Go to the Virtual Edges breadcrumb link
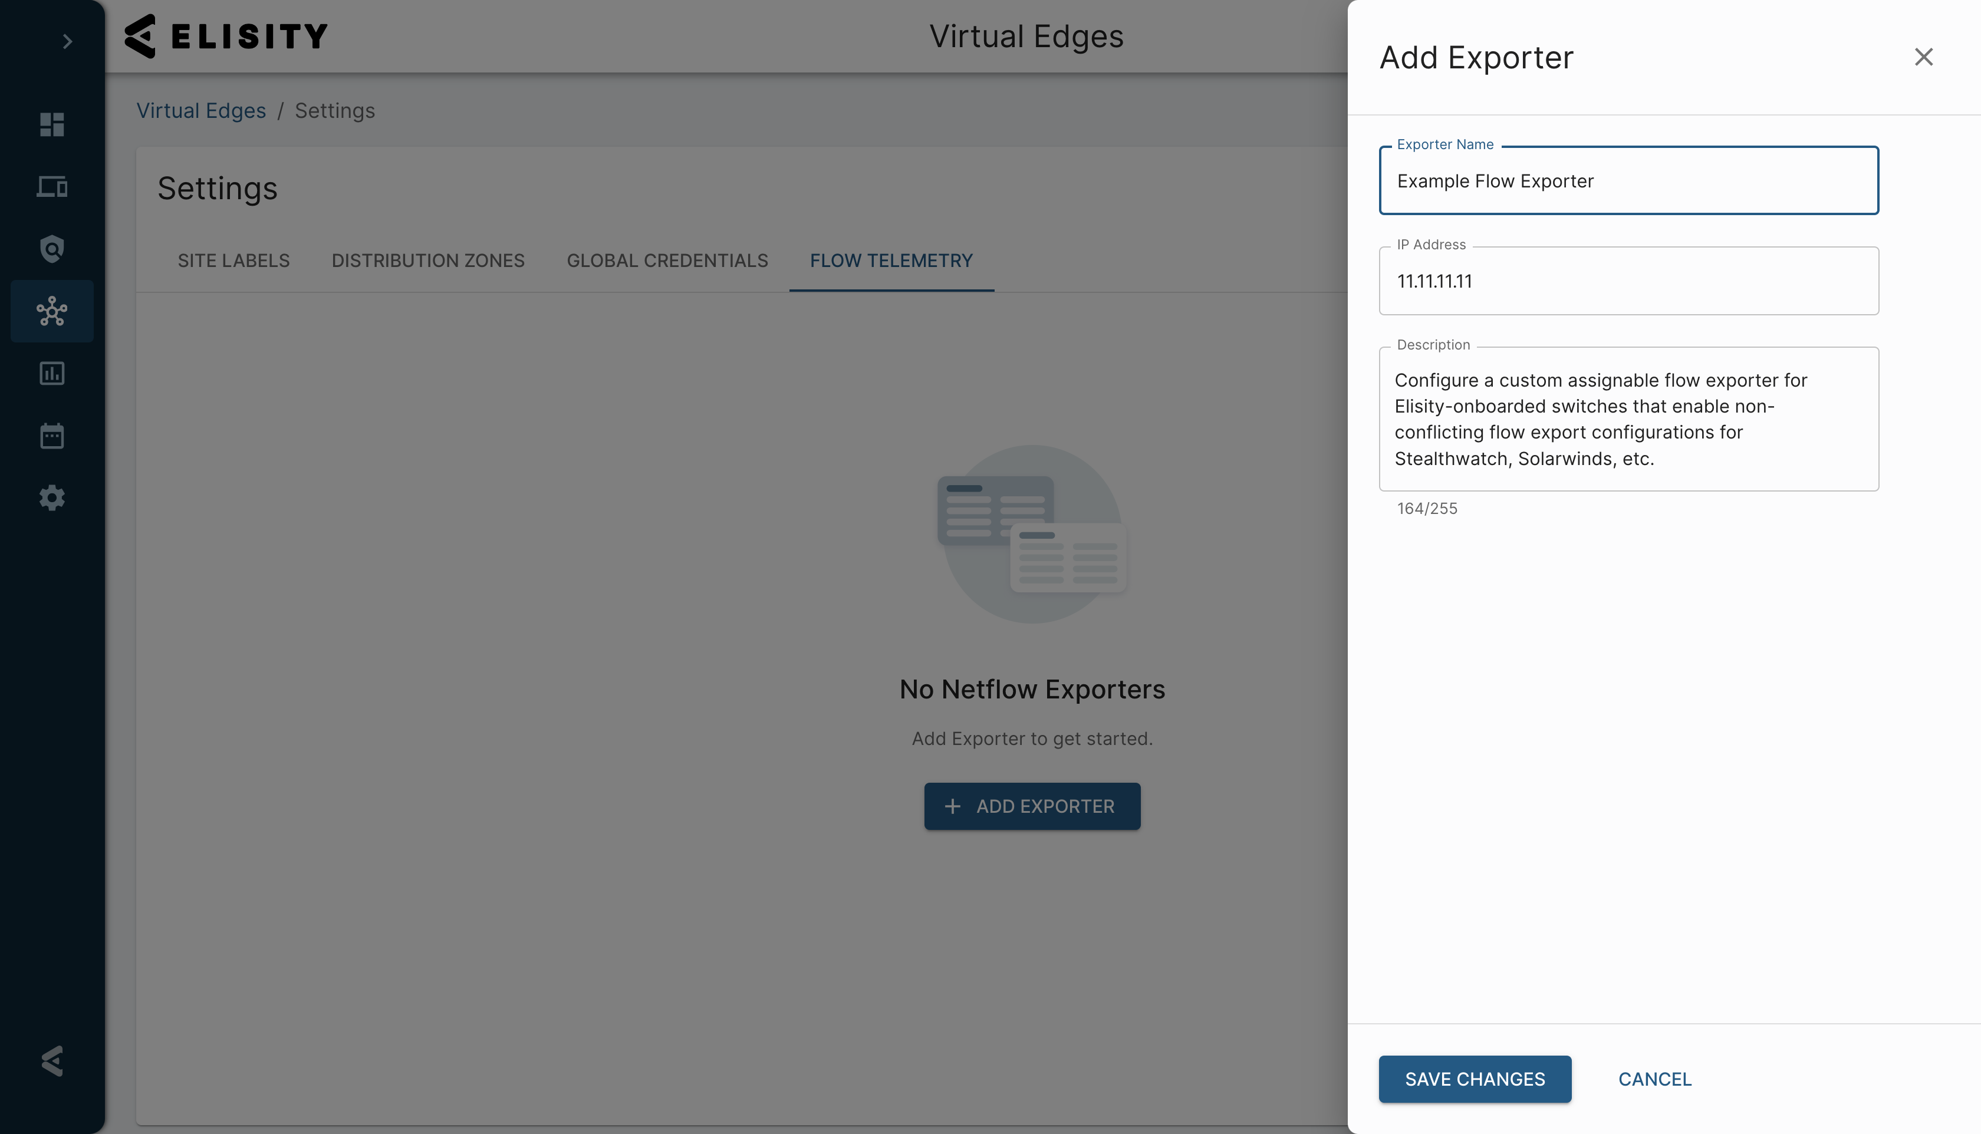This screenshot has height=1134, width=1981. pyautogui.click(x=201, y=111)
